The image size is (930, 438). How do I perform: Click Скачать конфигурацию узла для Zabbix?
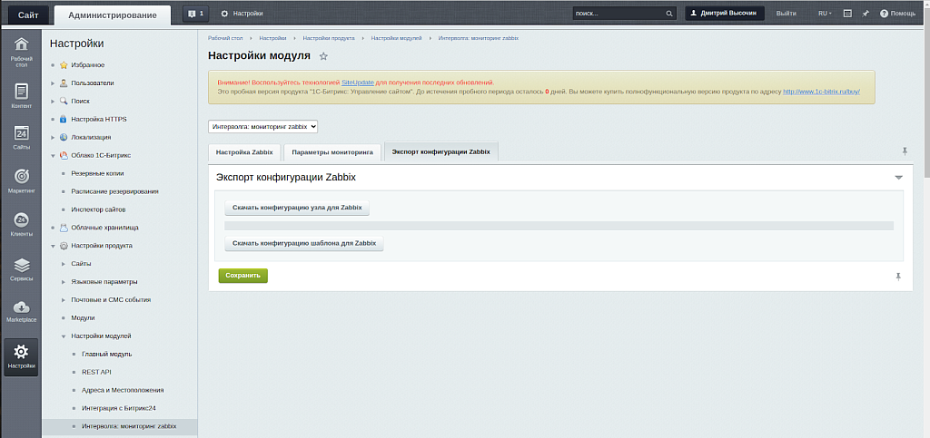(297, 208)
